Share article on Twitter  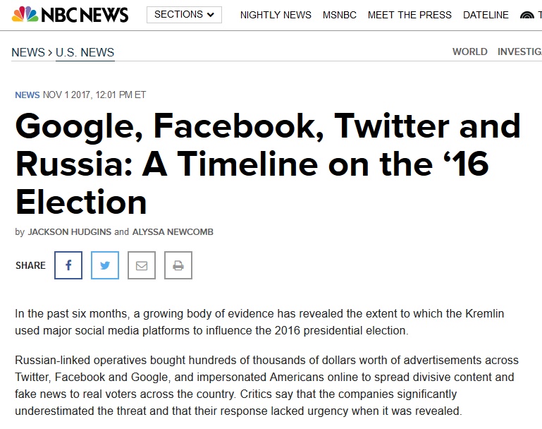pyautogui.click(x=105, y=265)
